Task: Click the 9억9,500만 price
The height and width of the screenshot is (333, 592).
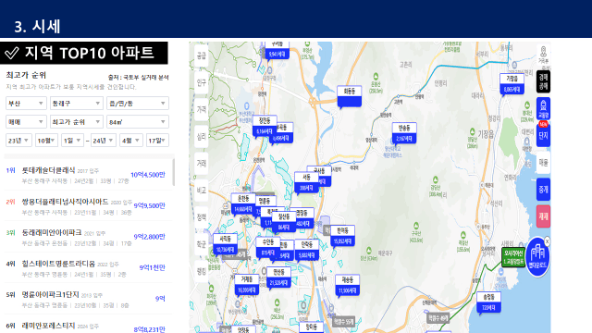Action: click(150, 205)
